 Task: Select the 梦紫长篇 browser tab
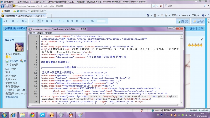pyautogui.click(x=24, y=15)
